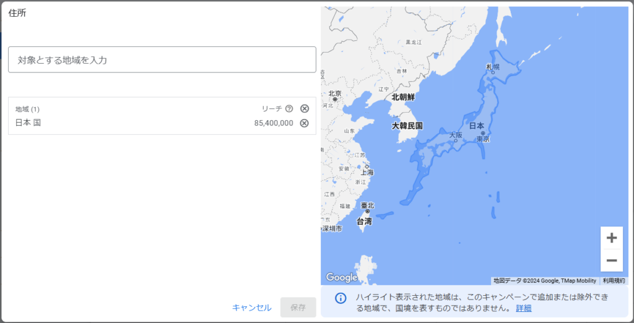Click the highlighted 日本 label on map
The height and width of the screenshot is (323, 634).
click(476, 126)
